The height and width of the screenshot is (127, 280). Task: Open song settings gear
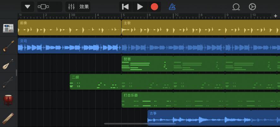[252, 7]
